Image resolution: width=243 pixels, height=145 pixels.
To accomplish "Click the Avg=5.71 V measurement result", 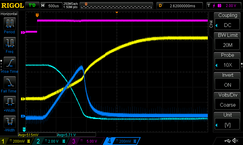I will coord(77,135).
